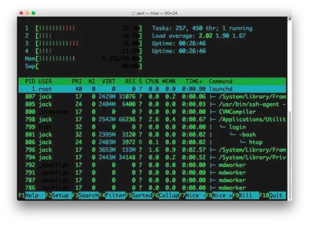Image resolution: width=309 pixels, height=225 pixels.
Task: Click the F1 Help button
Action: point(31,195)
